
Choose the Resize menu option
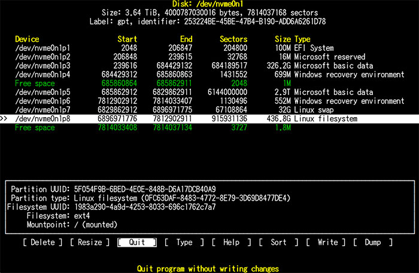pyautogui.click(x=90, y=243)
